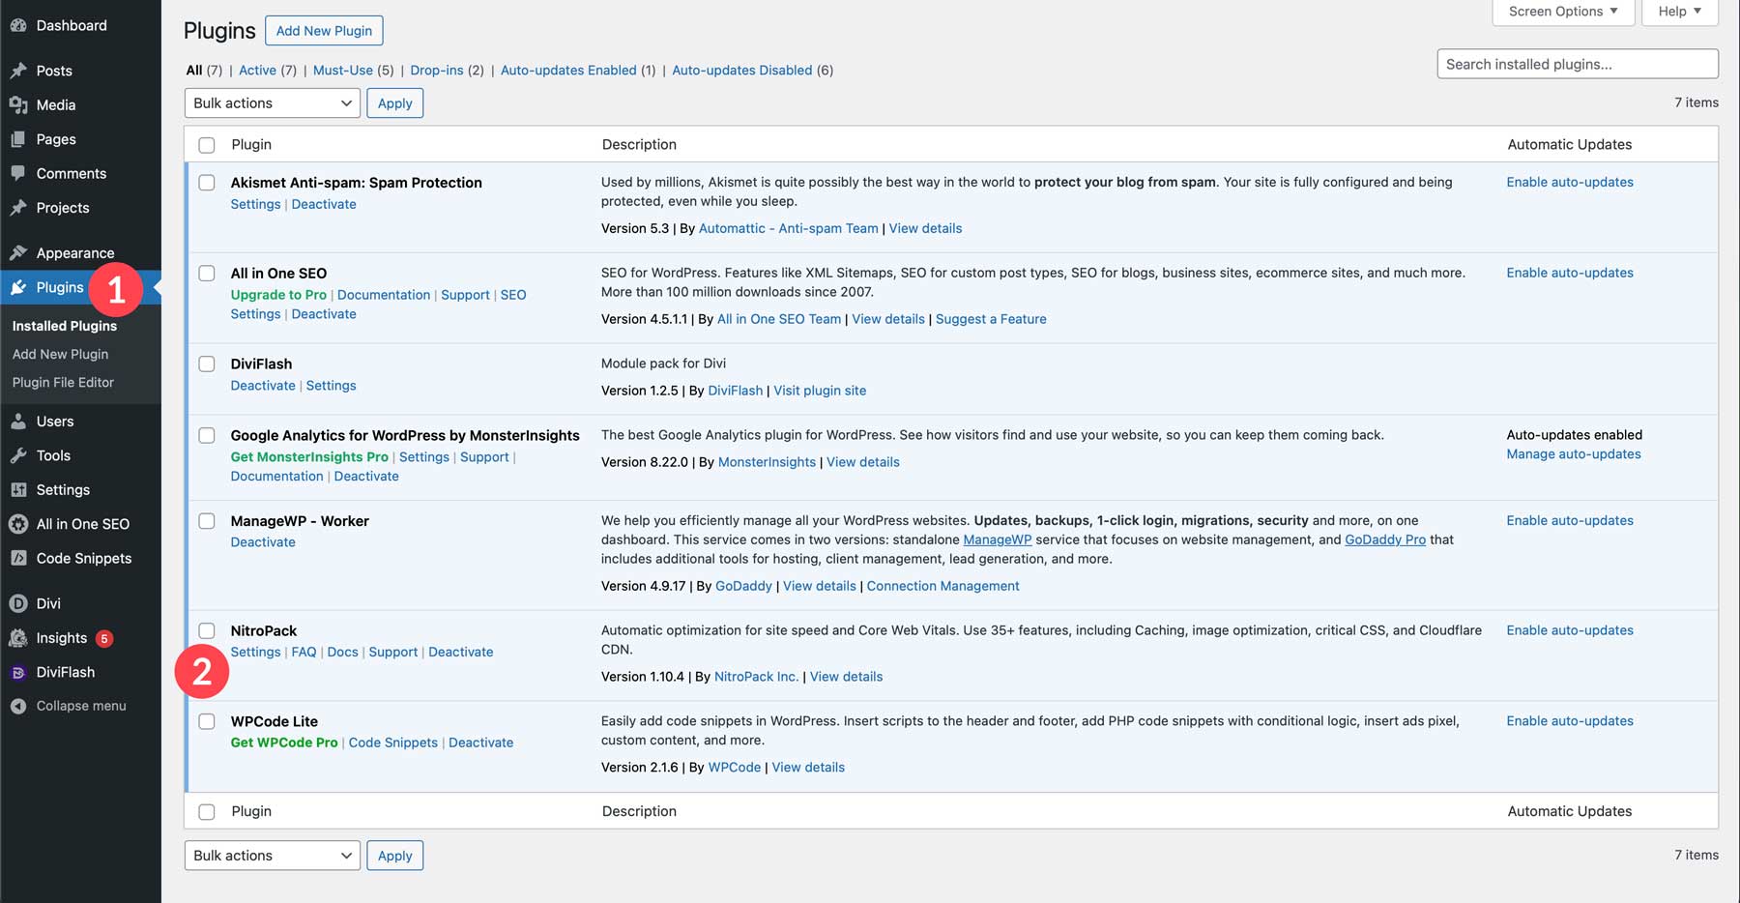Click the Posts pushpin icon

click(x=18, y=71)
